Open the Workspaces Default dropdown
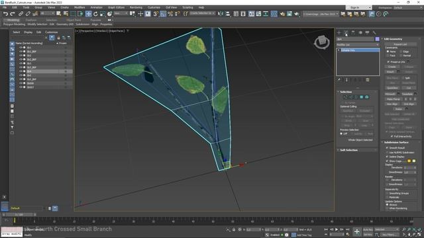424x238 pixels. point(408,7)
